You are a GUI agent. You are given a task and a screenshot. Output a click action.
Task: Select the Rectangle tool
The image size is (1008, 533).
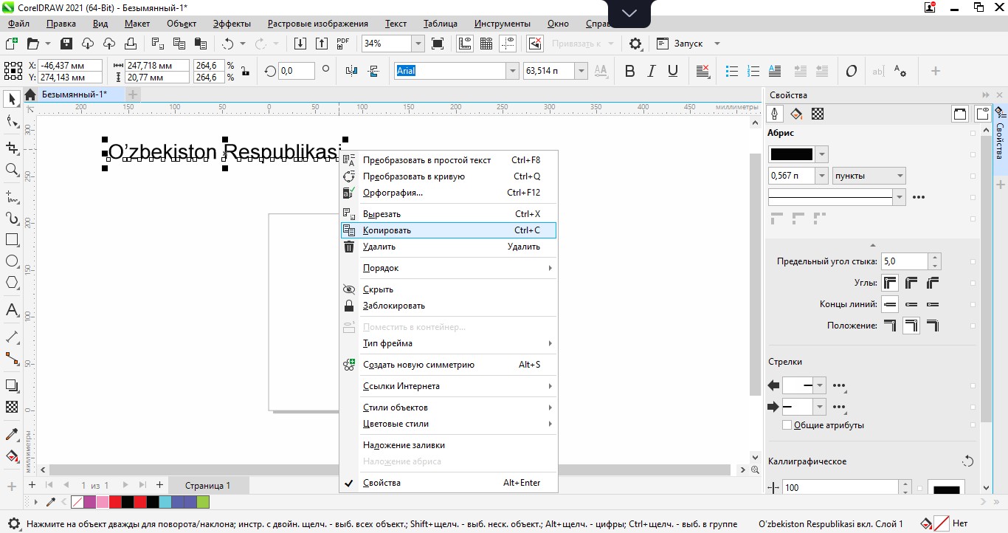pos(11,240)
